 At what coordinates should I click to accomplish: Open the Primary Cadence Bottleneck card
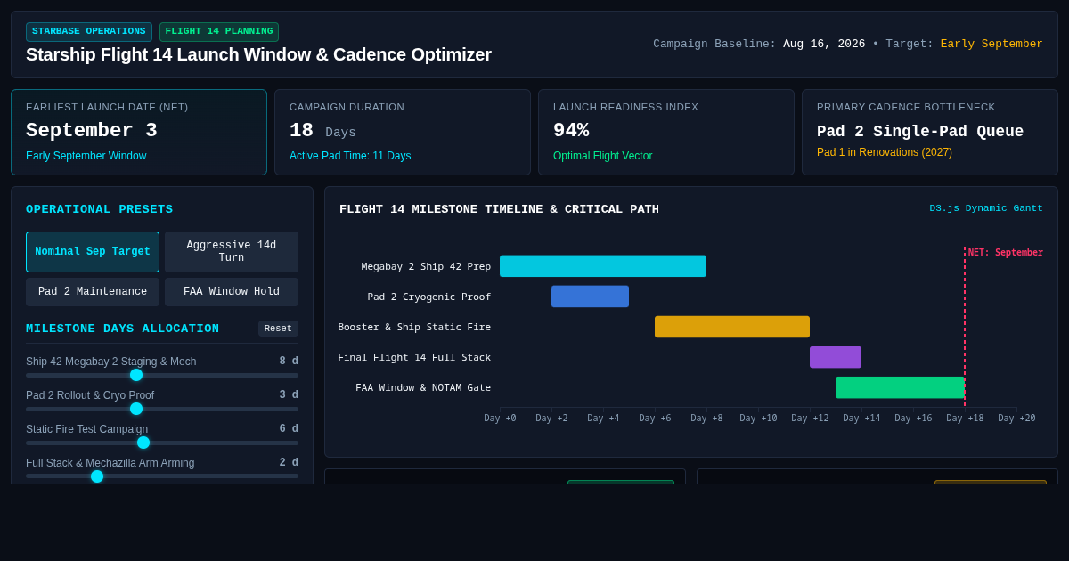[930, 132]
